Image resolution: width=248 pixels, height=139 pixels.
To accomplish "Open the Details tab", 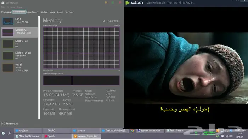I will (x=60, y=12).
